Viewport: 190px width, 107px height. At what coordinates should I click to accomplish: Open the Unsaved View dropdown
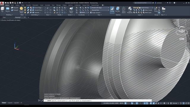pos(99,10)
